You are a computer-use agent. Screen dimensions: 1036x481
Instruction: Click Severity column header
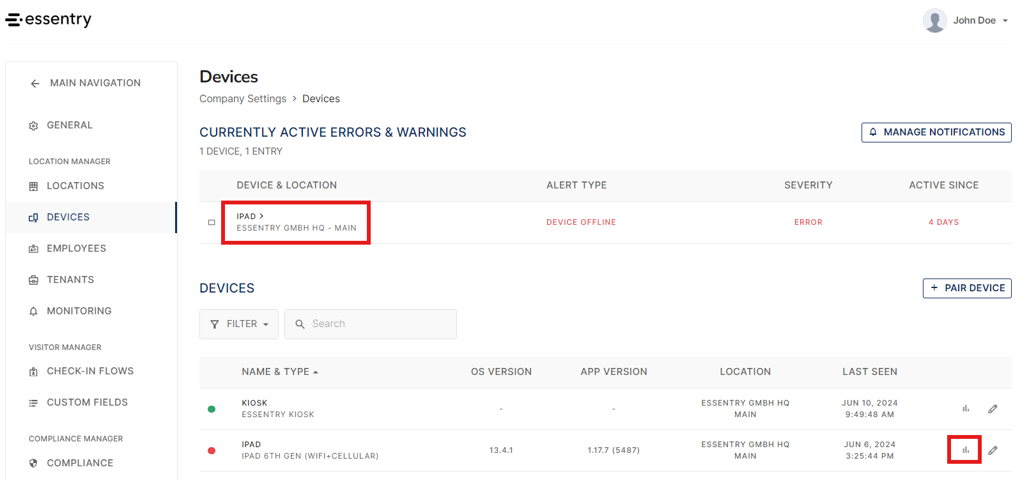pos(808,185)
